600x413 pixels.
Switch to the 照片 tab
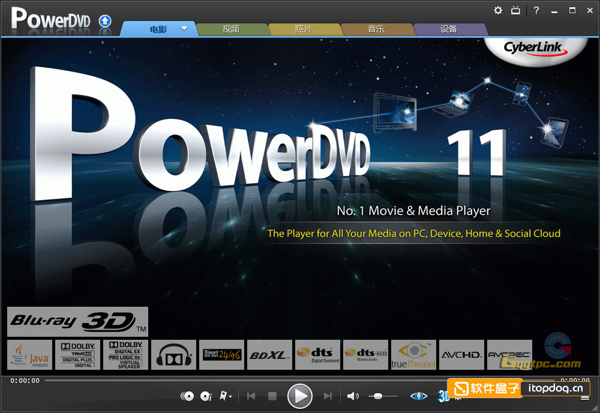[304, 29]
